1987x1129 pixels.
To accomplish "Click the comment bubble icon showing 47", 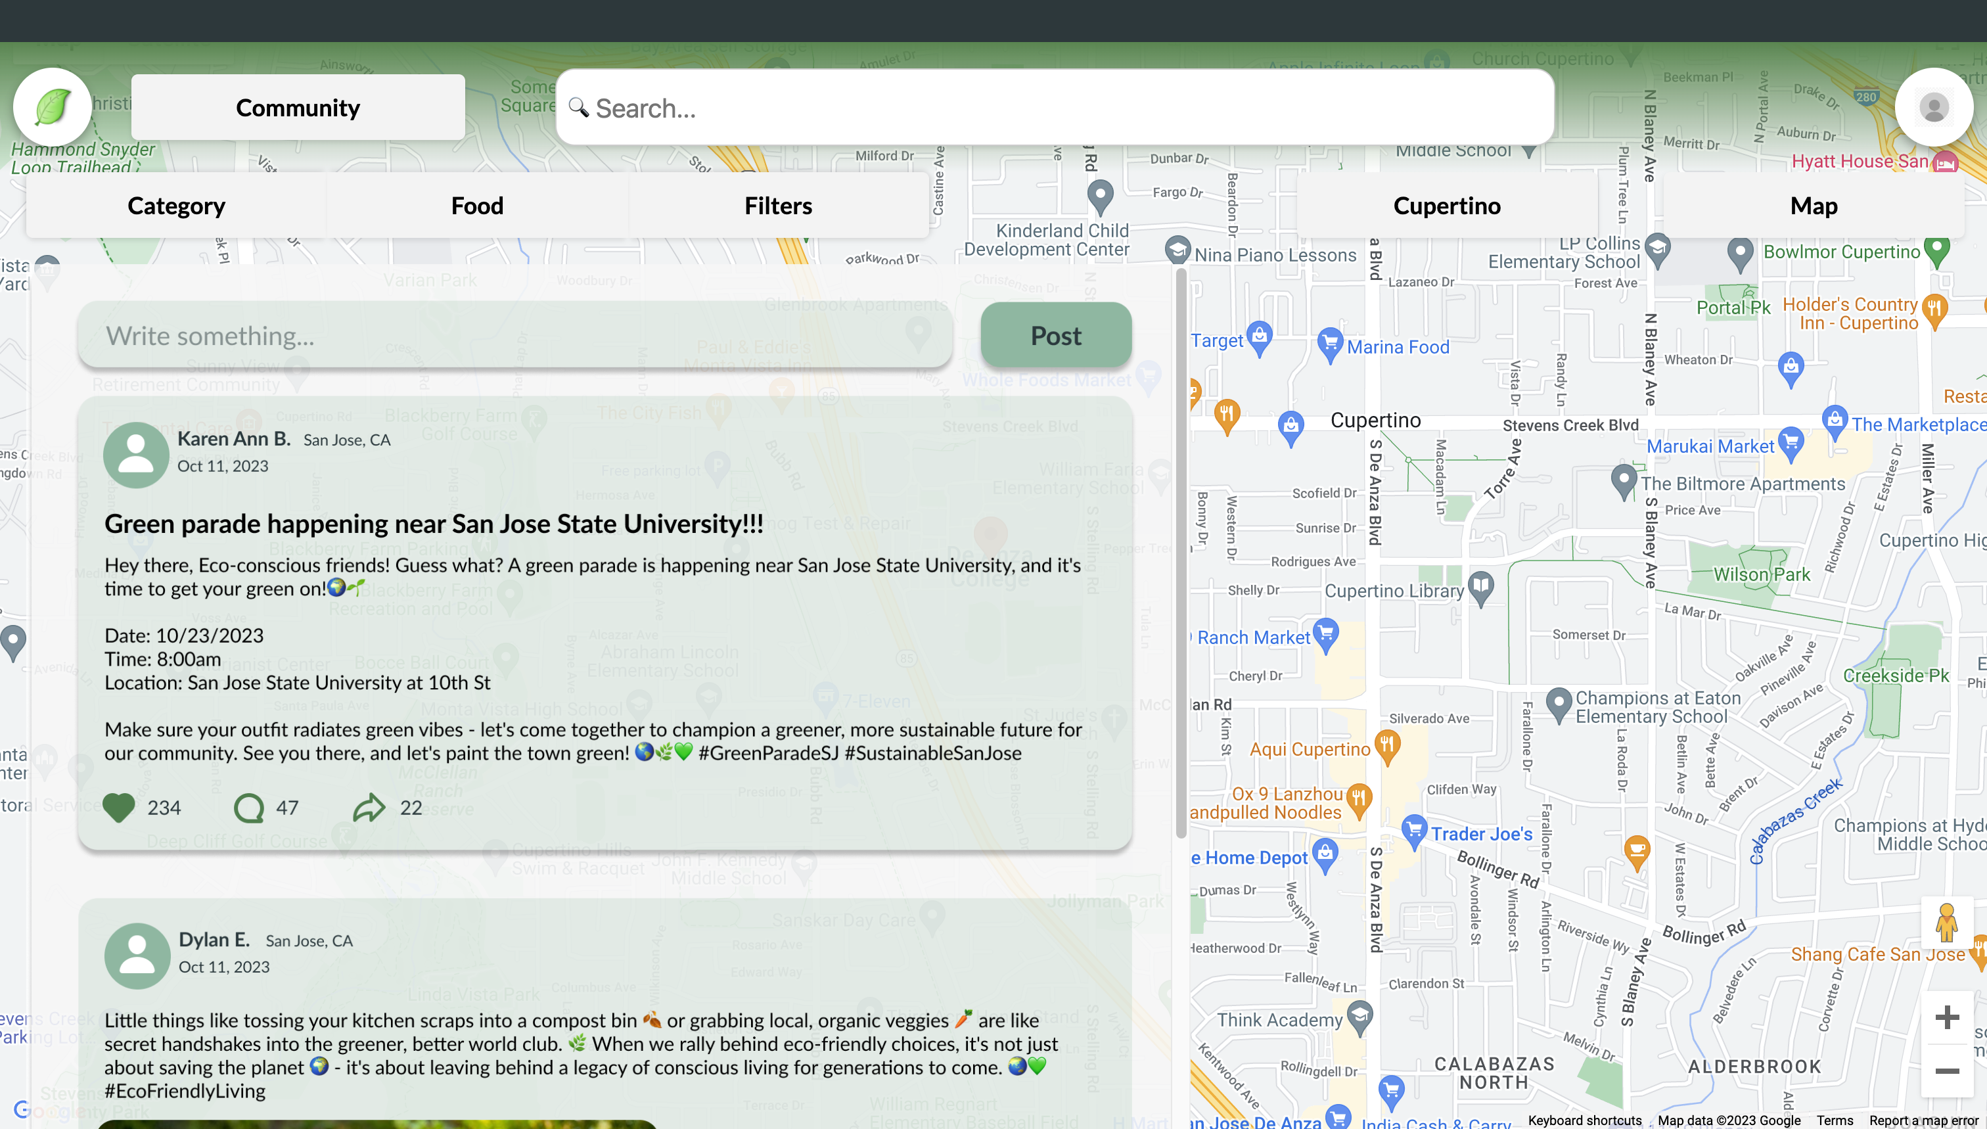I will (248, 807).
